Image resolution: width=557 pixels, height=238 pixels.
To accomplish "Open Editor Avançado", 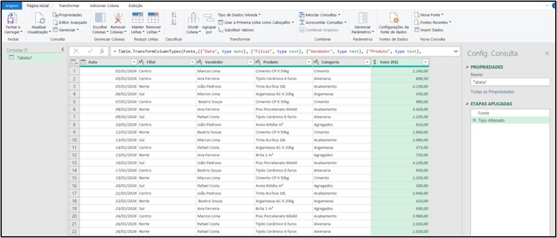I will tap(69, 22).
